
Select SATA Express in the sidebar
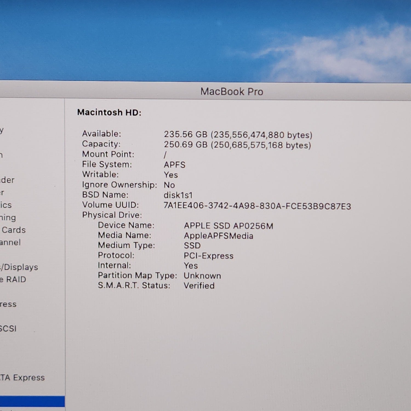[x=22, y=378]
